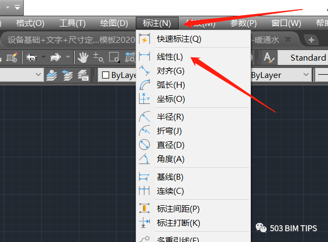Choose 对齐(G) aligned dimension
328x242 pixels.
[x=193, y=71]
